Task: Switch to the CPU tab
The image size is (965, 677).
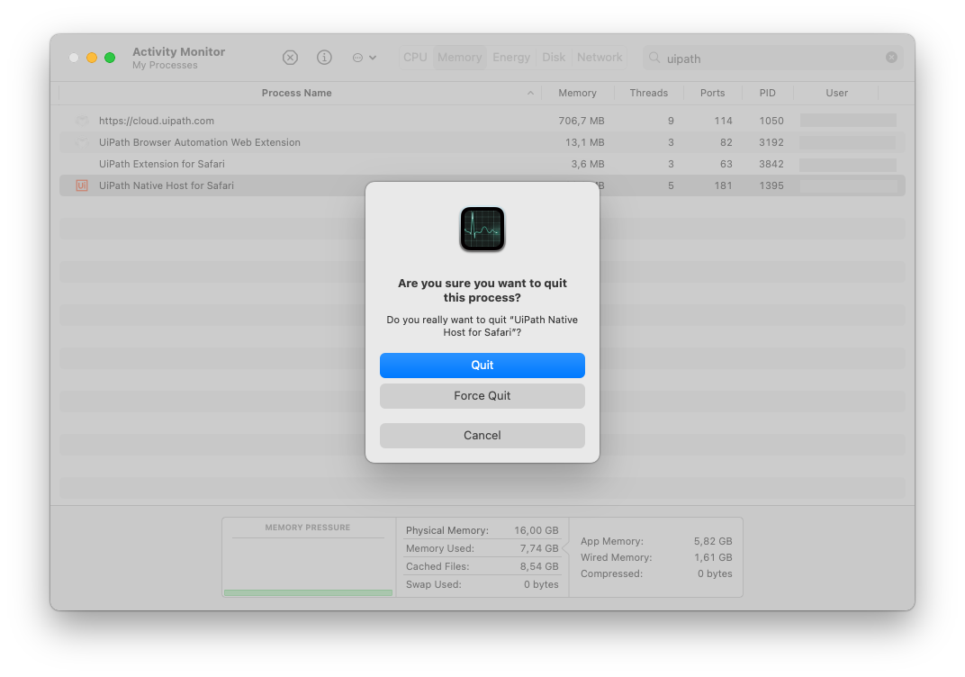Action: tap(415, 58)
